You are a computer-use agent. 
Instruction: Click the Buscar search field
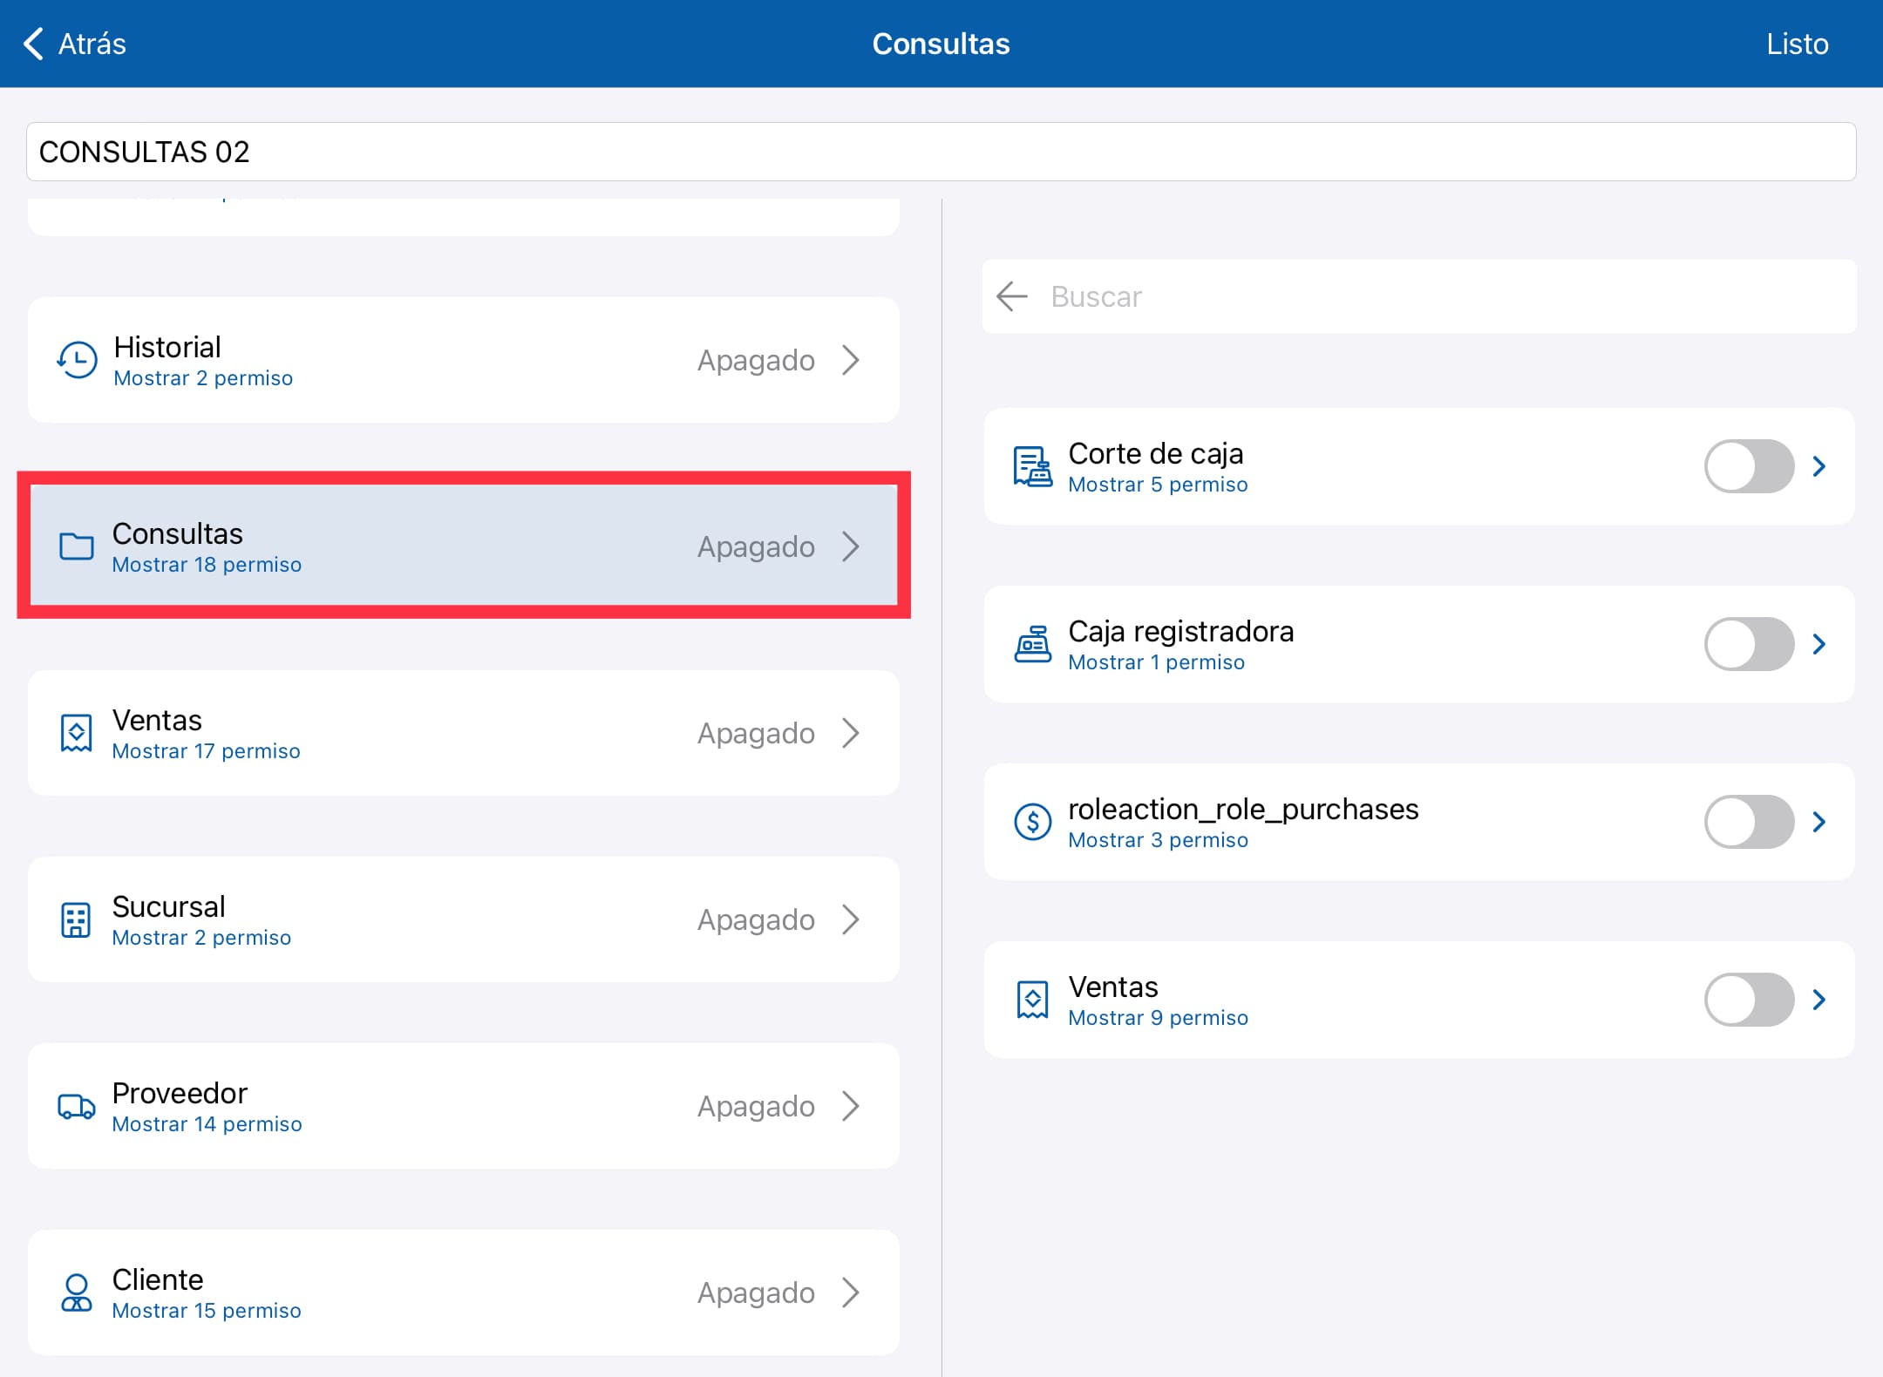[1419, 296]
